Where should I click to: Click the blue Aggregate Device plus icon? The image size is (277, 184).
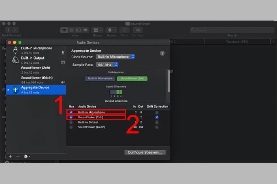[x=15, y=90]
